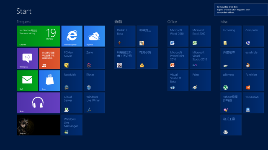
Task: Launch the 格式工廠 tile
Action: [x=231, y=125]
